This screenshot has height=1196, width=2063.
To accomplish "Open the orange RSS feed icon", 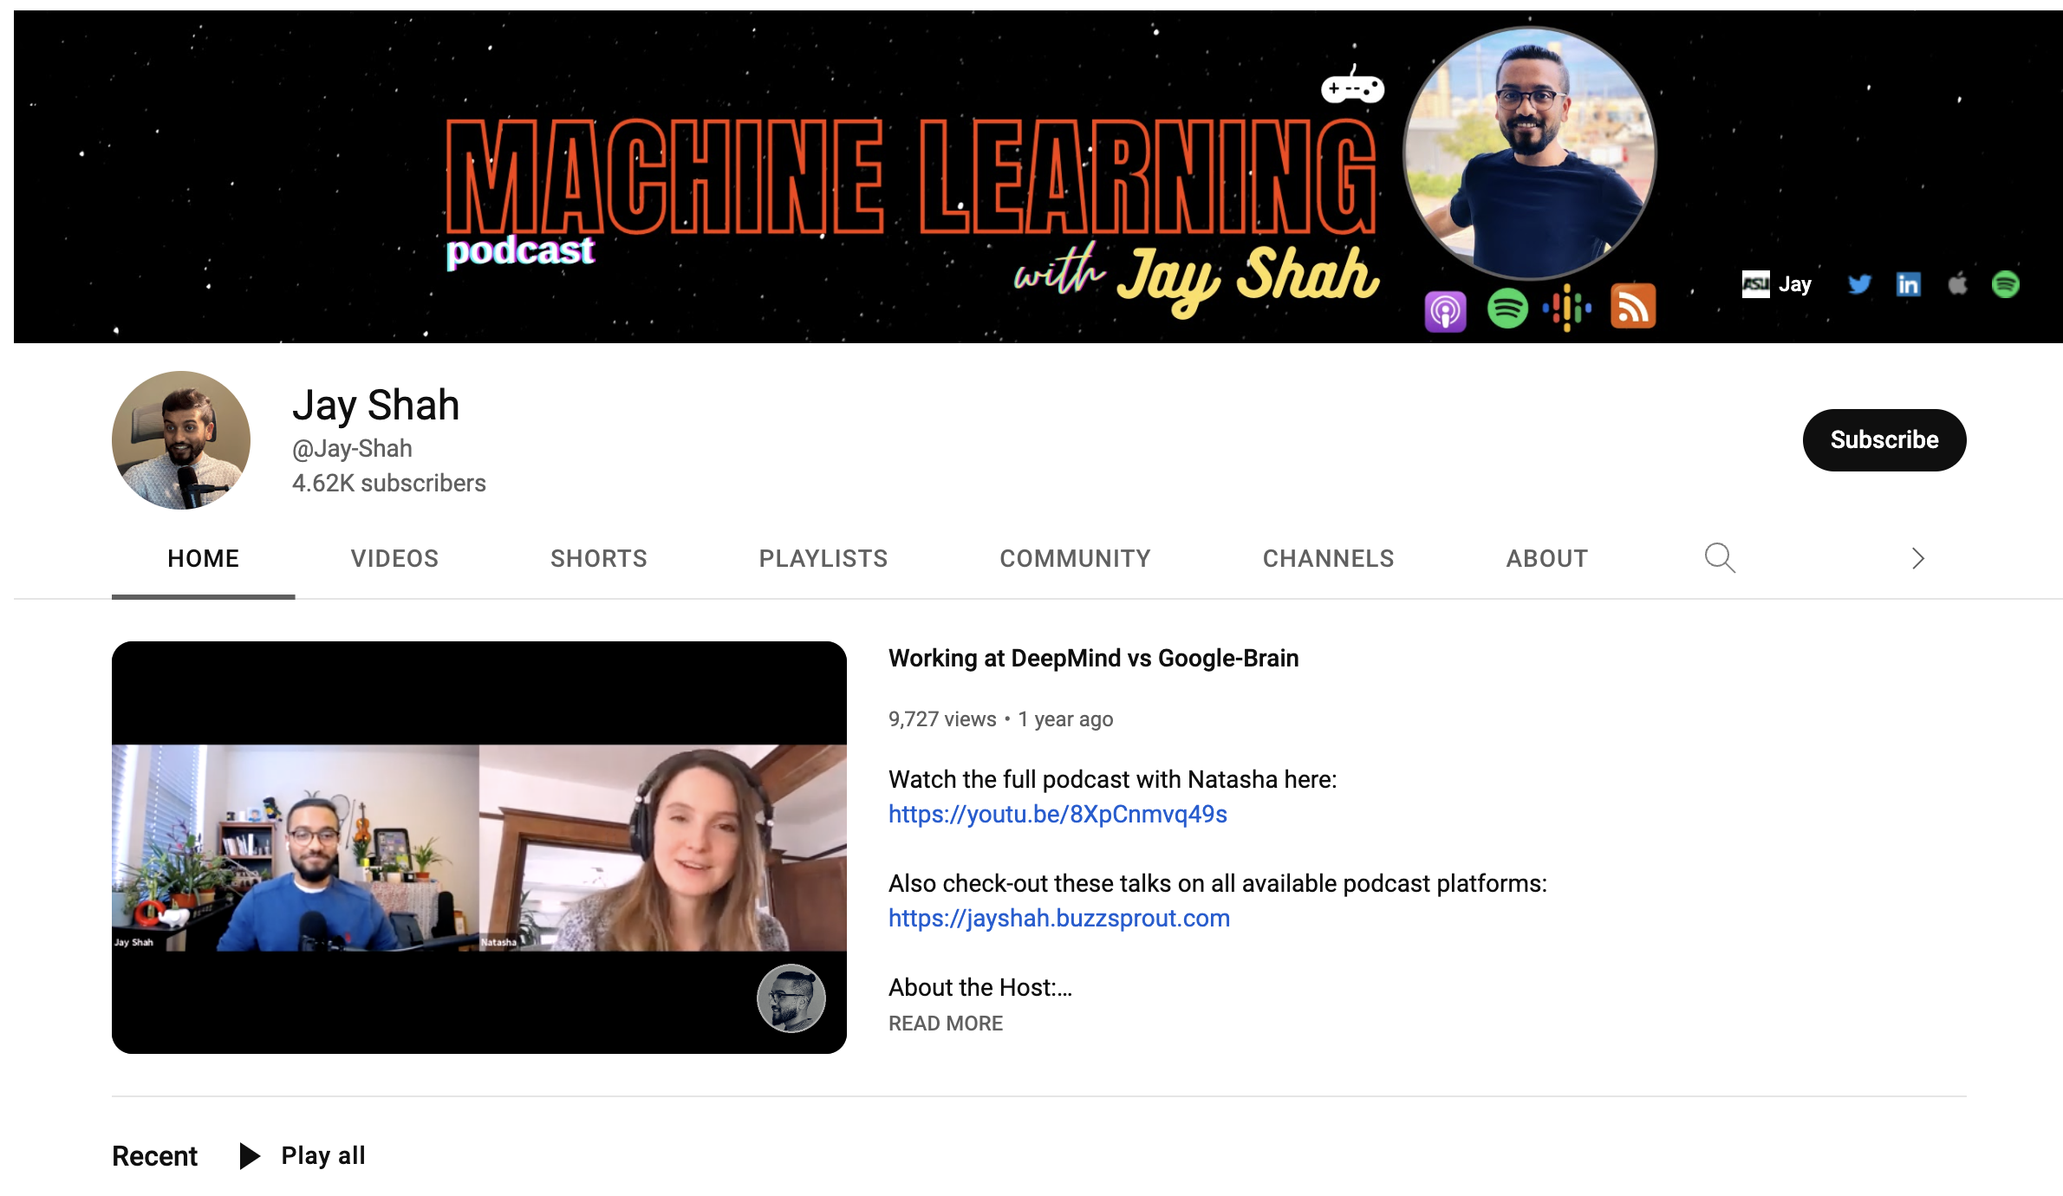I will coord(1632,309).
